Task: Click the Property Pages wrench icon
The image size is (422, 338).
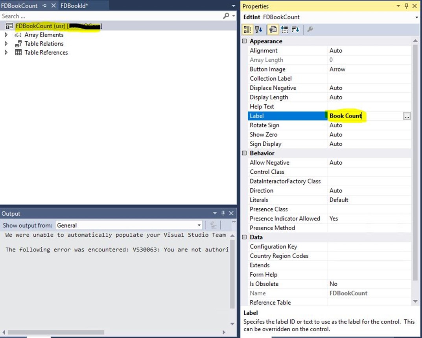Action: [x=310, y=29]
